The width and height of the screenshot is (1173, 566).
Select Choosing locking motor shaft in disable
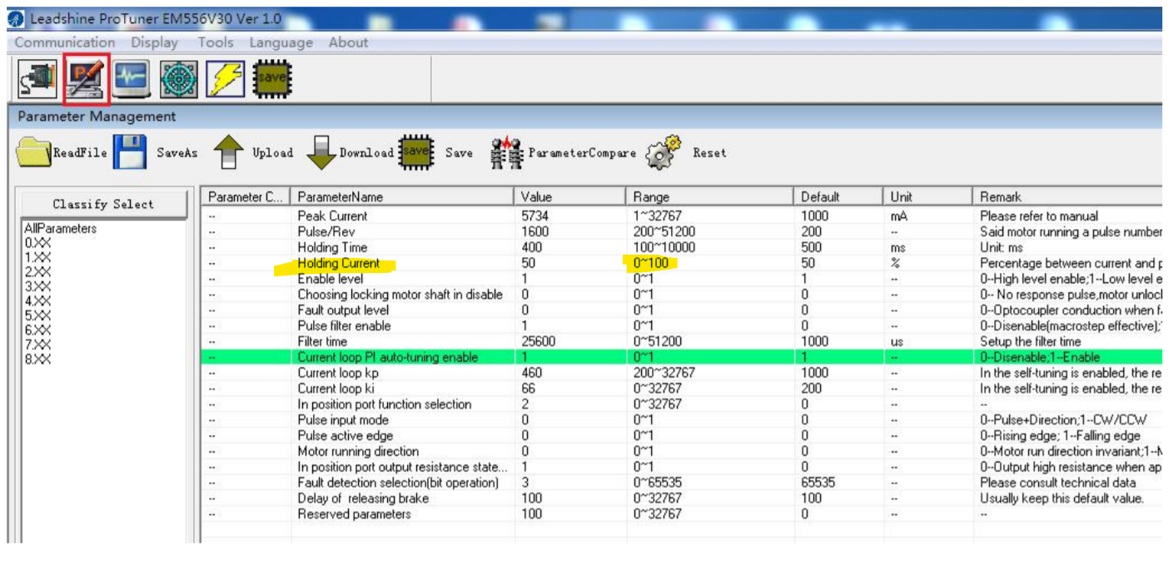coord(400,295)
